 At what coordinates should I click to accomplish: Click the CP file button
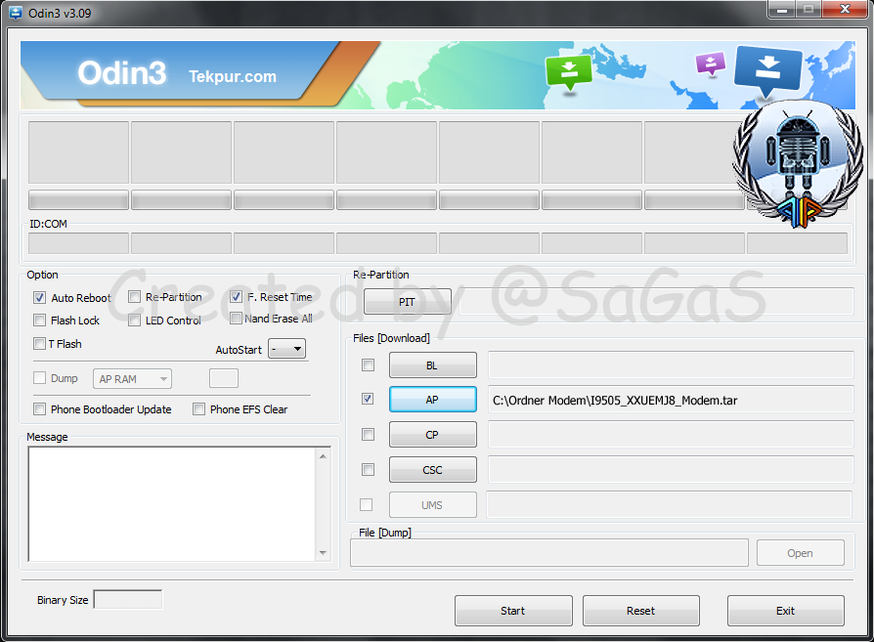432,435
